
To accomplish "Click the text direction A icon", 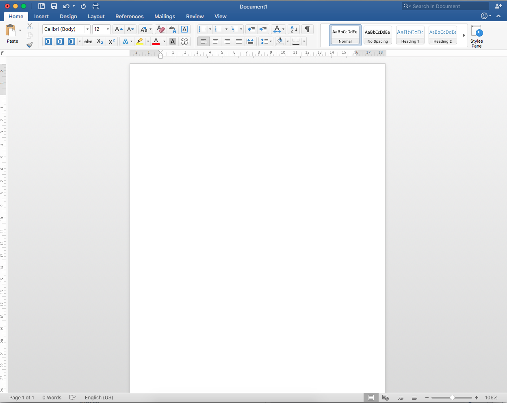I will coord(277,29).
